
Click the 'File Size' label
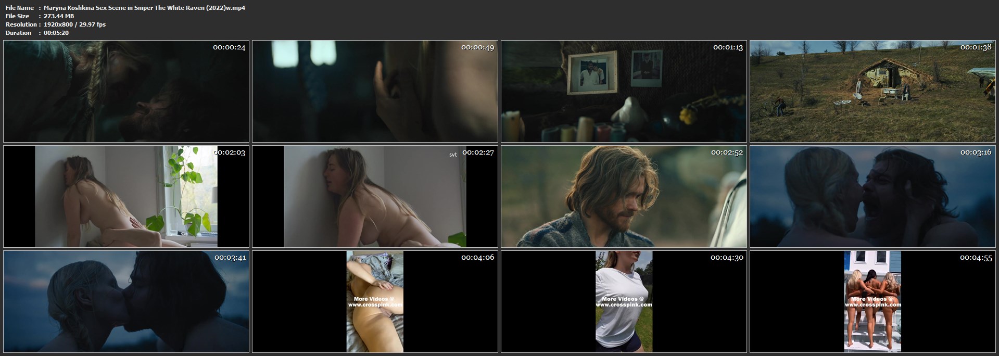18,16
